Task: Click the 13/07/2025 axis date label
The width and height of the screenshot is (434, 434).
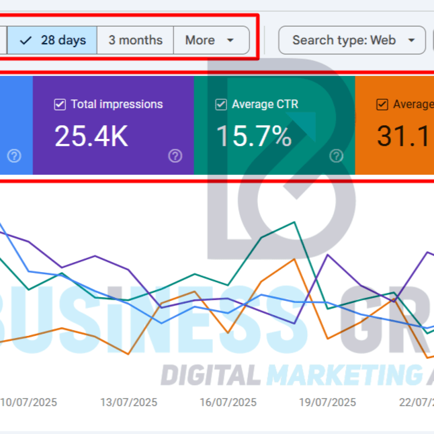Action: pos(129,402)
